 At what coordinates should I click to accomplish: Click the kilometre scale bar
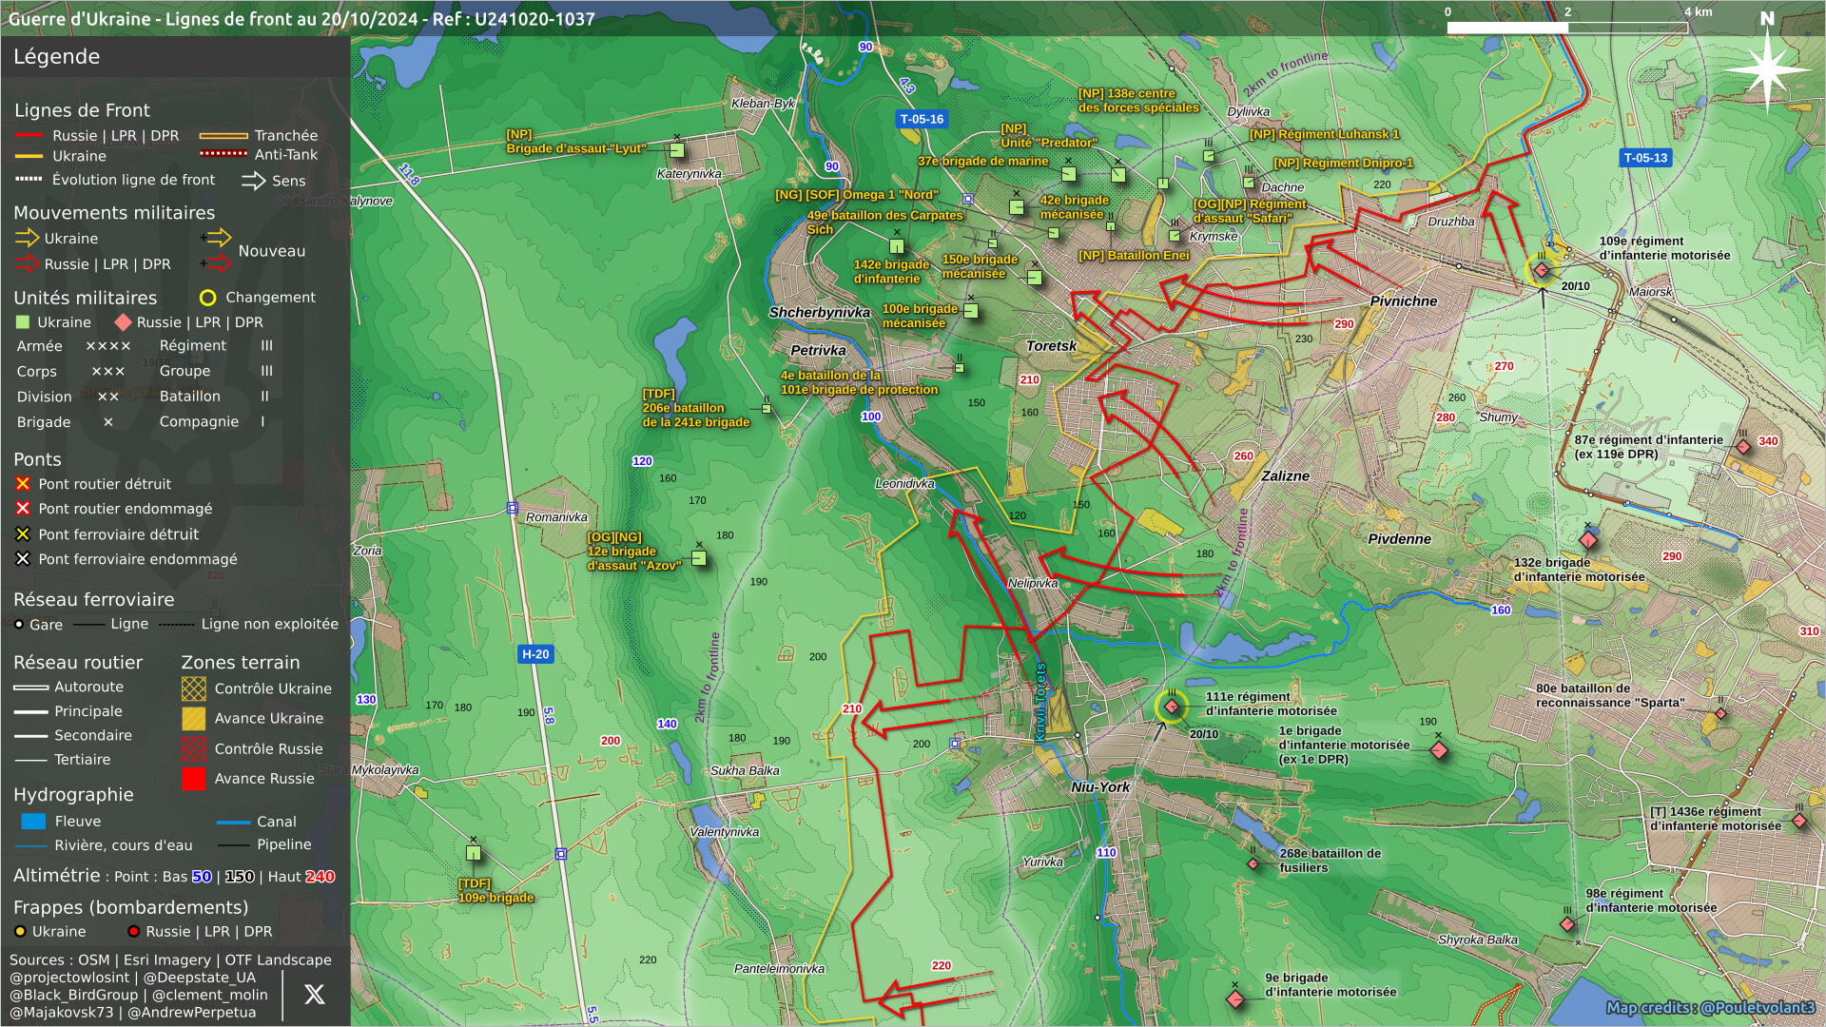pos(1566,28)
